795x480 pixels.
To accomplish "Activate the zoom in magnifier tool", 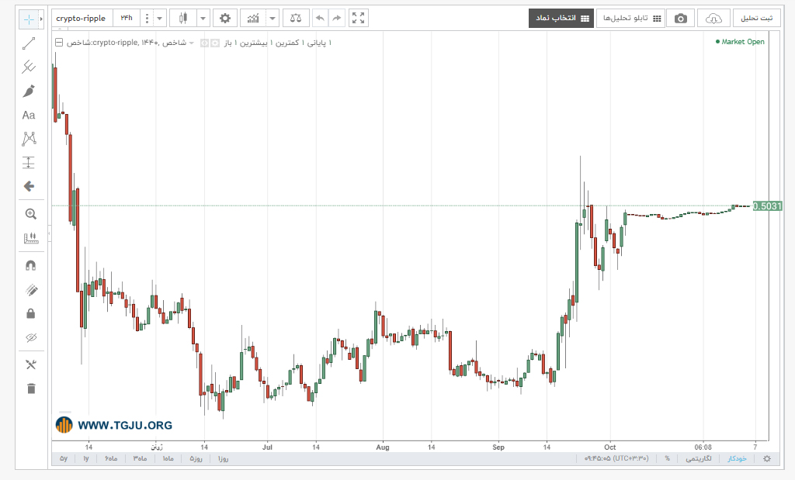I will [x=31, y=214].
